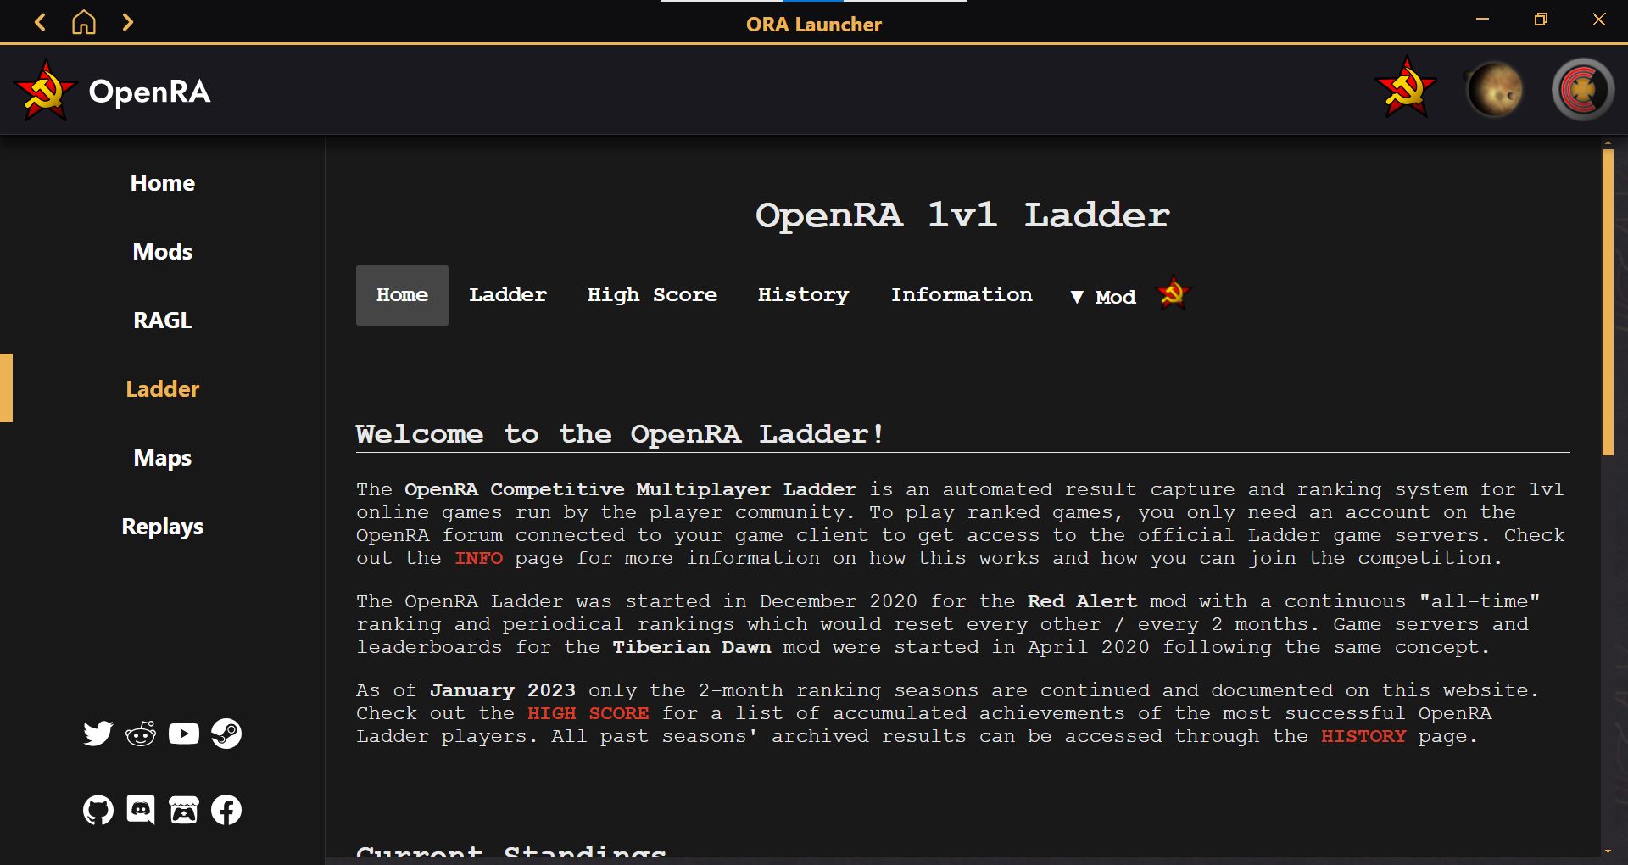Screen dimensions: 1628x865
Task: Open the itch.io icon
Action: coord(184,810)
